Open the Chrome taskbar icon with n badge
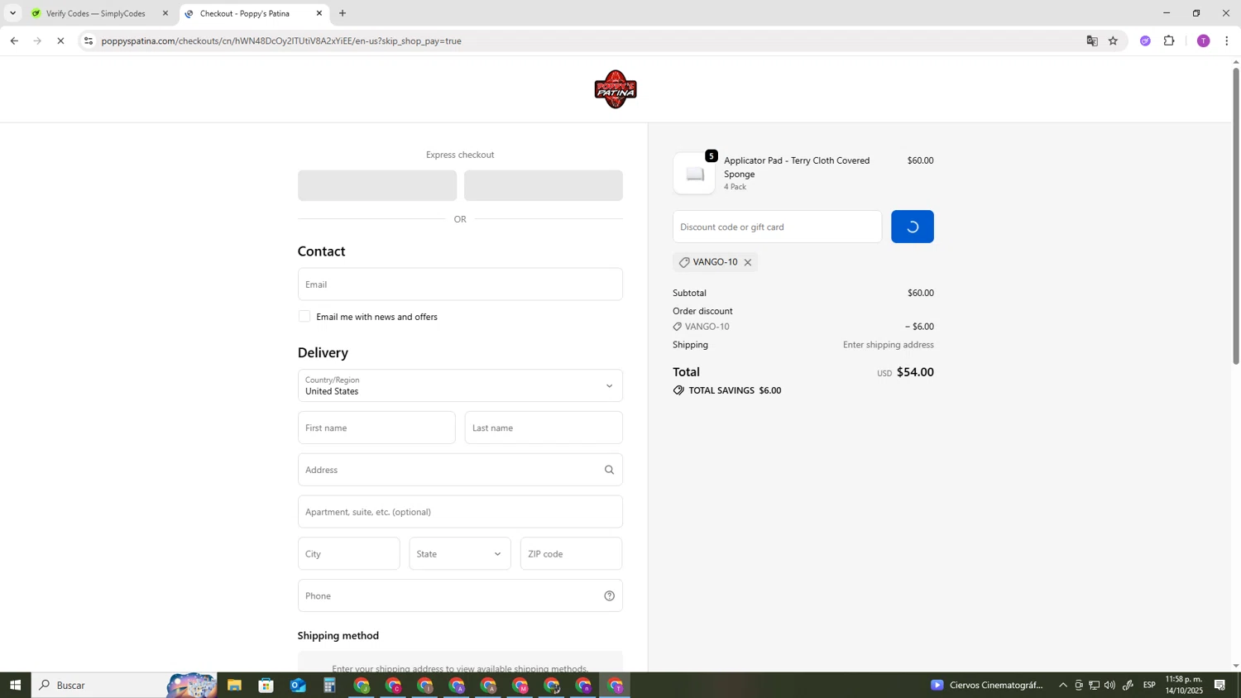Viewport: 1241px width, 698px height. coord(584,686)
